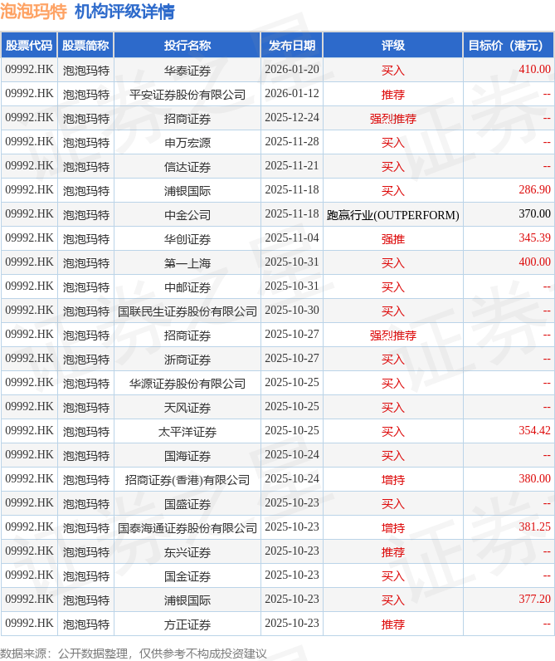Image resolution: width=555 pixels, height=661 pixels.
Task: Click the date 2025-11-04
Action: (292, 237)
